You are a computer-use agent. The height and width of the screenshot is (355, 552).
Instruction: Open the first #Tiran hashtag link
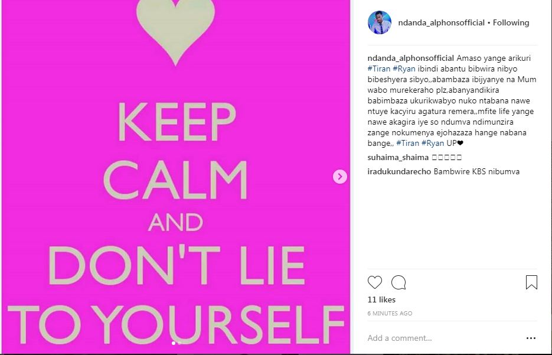click(379, 69)
